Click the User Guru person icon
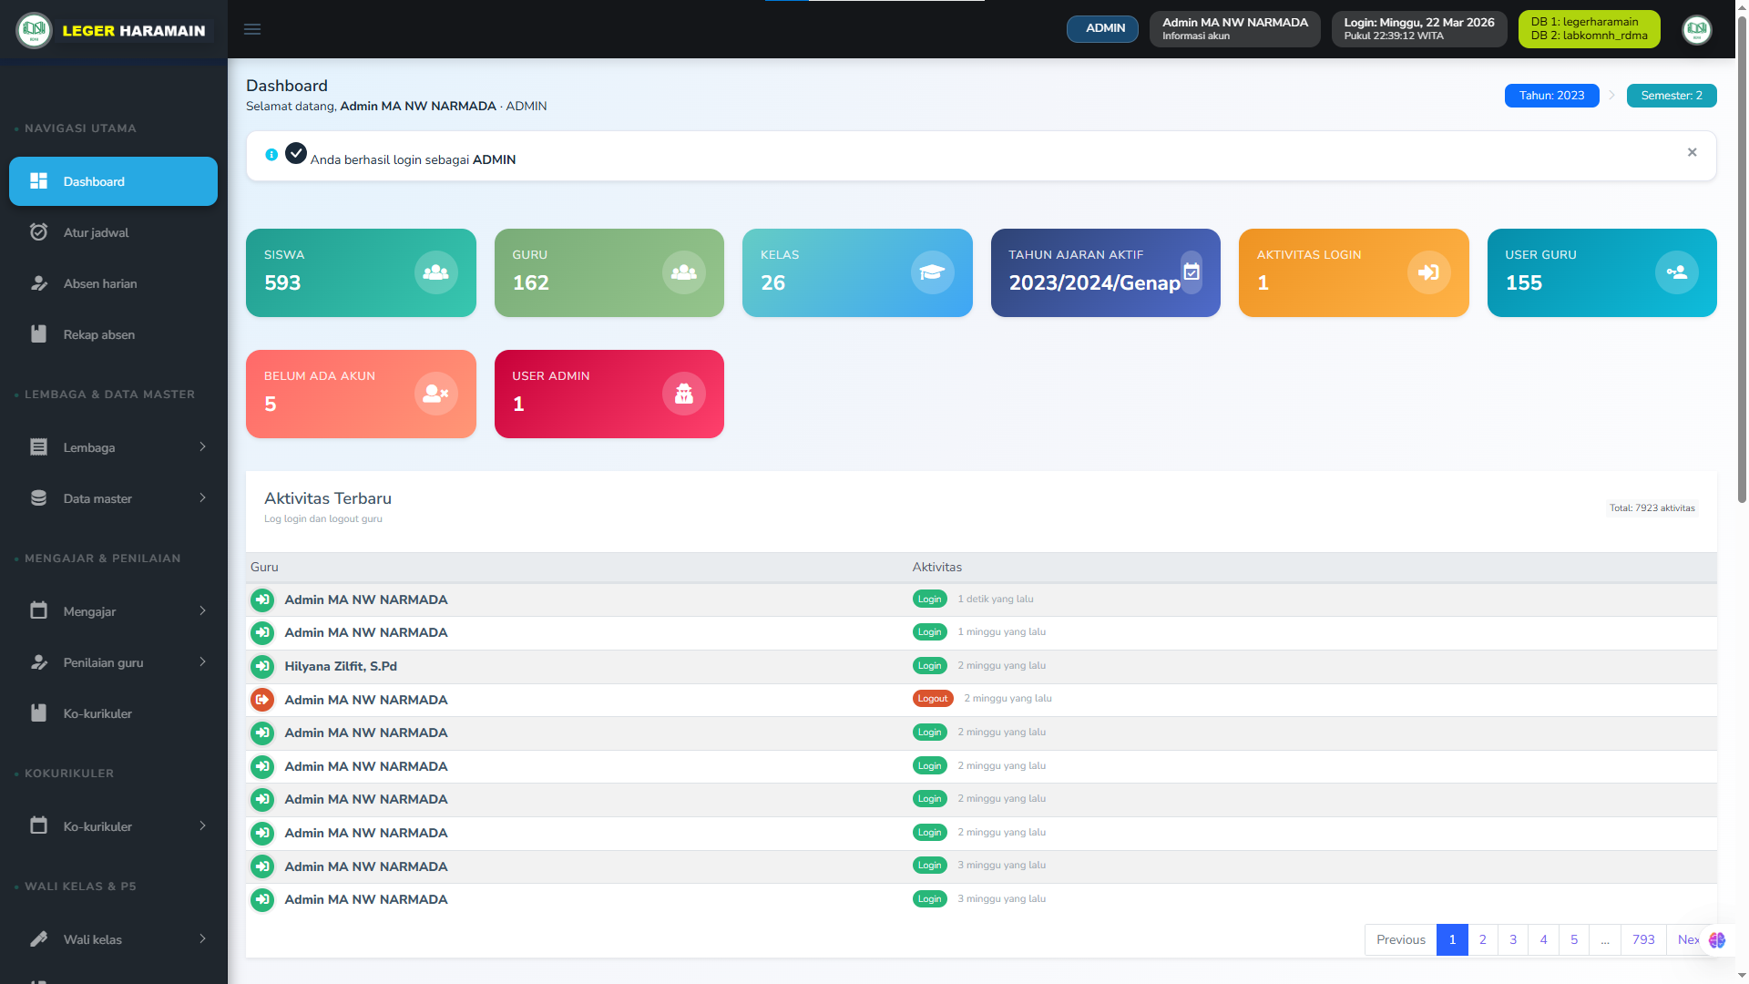Viewport: 1749px width, 984px height. click(1677, 272)
